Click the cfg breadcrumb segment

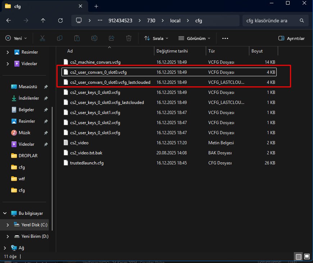click(x=199, y=21)
